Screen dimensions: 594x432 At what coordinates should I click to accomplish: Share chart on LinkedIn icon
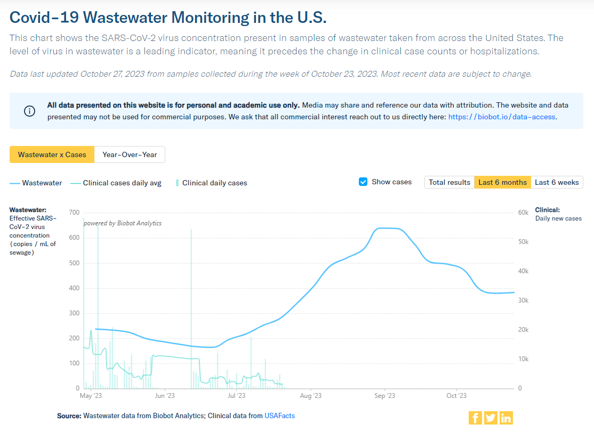click(506, 418)
